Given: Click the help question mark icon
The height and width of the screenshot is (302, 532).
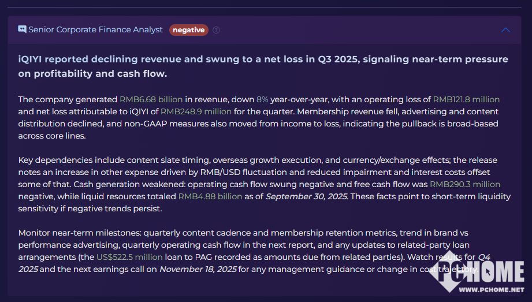Looking at the screenshot, I should 216,30.
